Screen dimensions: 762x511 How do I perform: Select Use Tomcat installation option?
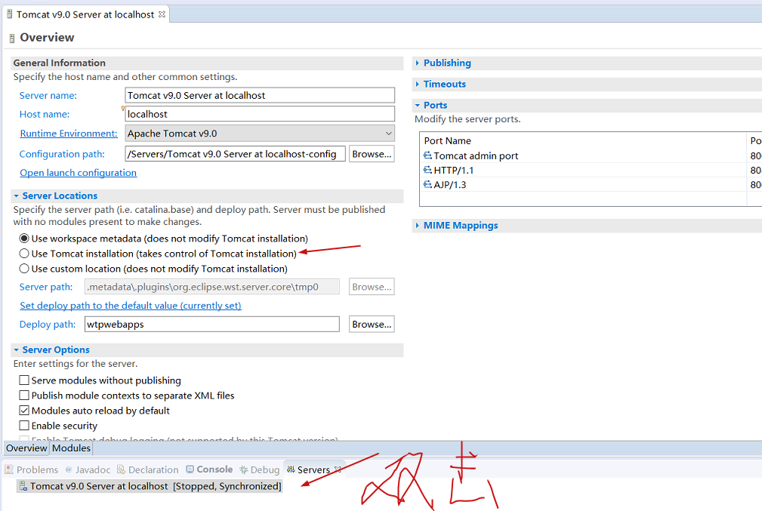[x=24, y=254]
